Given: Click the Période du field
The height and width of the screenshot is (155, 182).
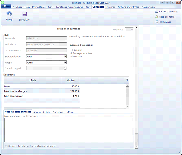Looking at the screenshot, I should (x=46, y=44).
